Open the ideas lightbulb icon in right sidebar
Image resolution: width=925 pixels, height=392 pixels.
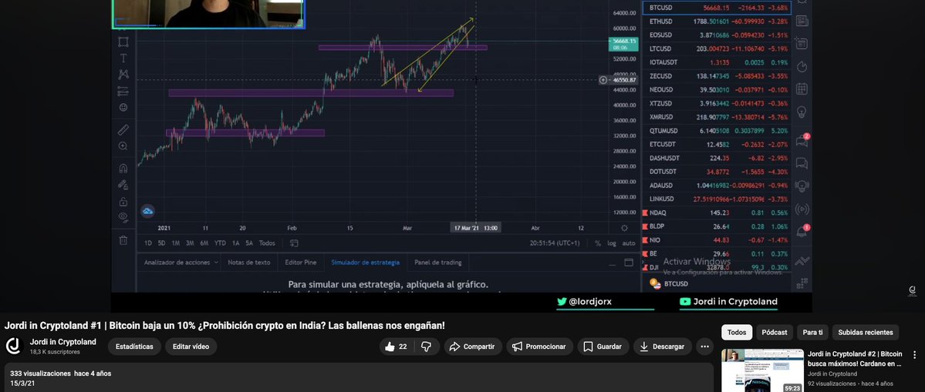click(802, 112)
